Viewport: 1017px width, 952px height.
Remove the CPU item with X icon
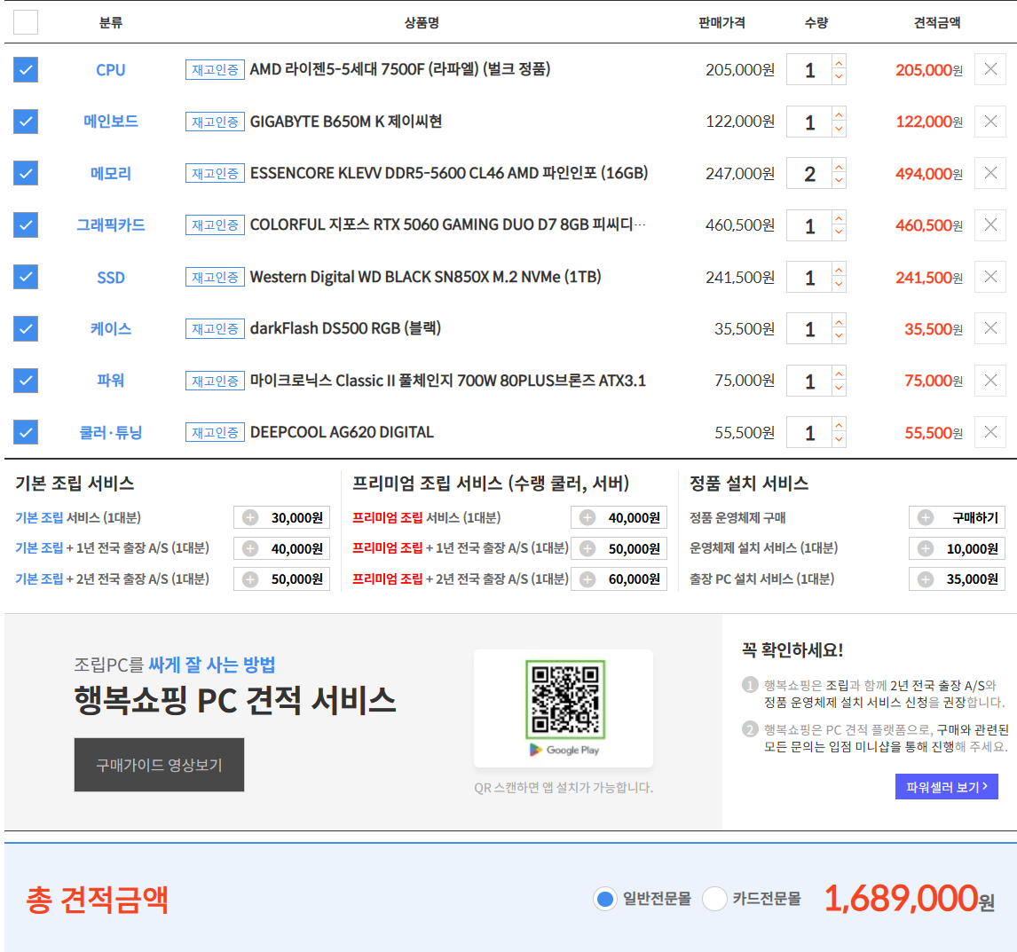point(989,69)
